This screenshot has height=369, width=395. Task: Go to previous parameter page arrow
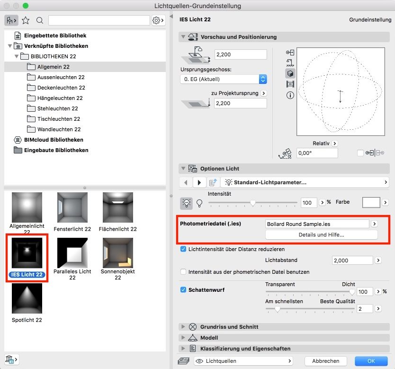click(186, 182)
